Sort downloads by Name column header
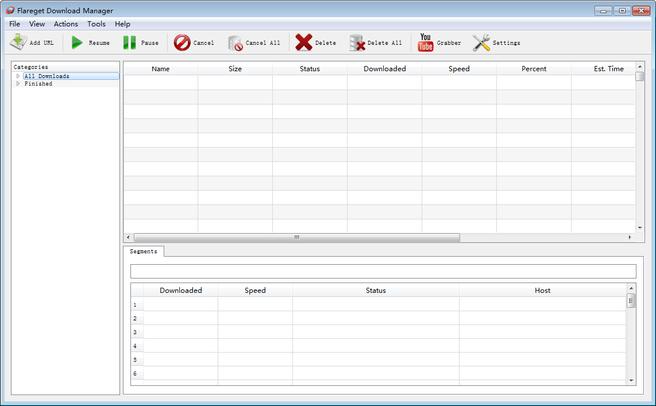Viewport: 656px width, 406px height. click(161, 68)
